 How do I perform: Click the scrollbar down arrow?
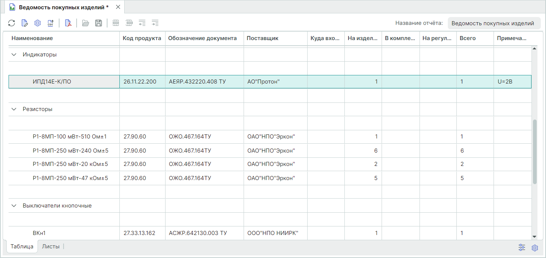pyautogui.click(x=535, y=236)
